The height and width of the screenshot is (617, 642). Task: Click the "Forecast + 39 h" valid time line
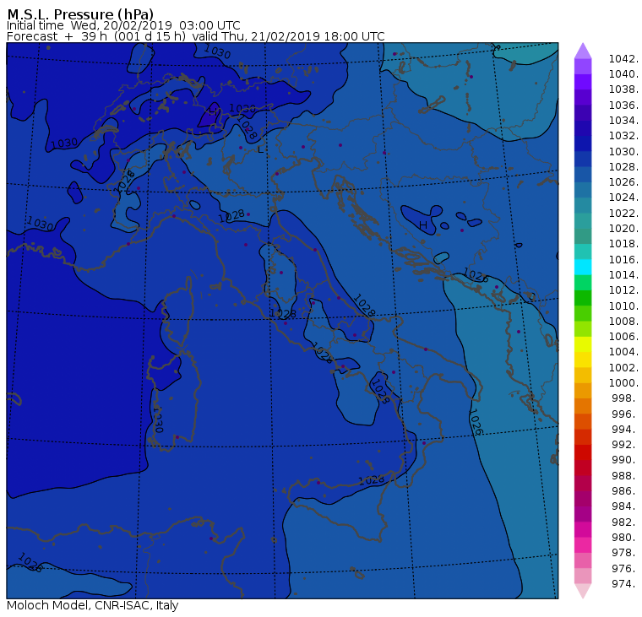pos(196,36)
